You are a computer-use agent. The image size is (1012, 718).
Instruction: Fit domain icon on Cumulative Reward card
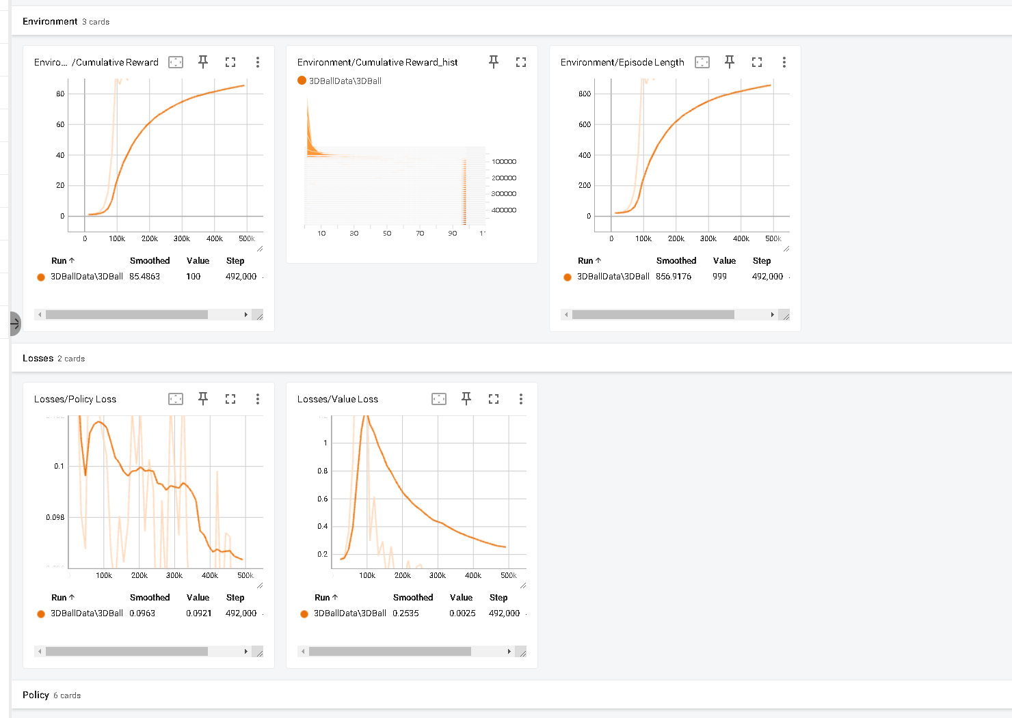point(176,62)
